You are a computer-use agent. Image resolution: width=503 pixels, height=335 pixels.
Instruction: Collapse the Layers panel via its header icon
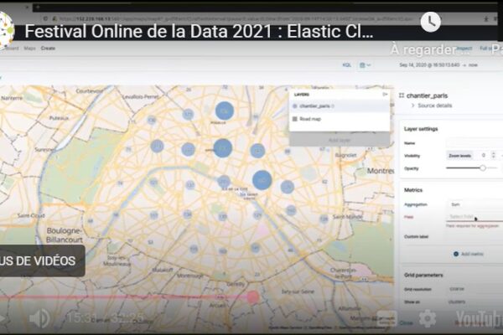tap(385, 95)
